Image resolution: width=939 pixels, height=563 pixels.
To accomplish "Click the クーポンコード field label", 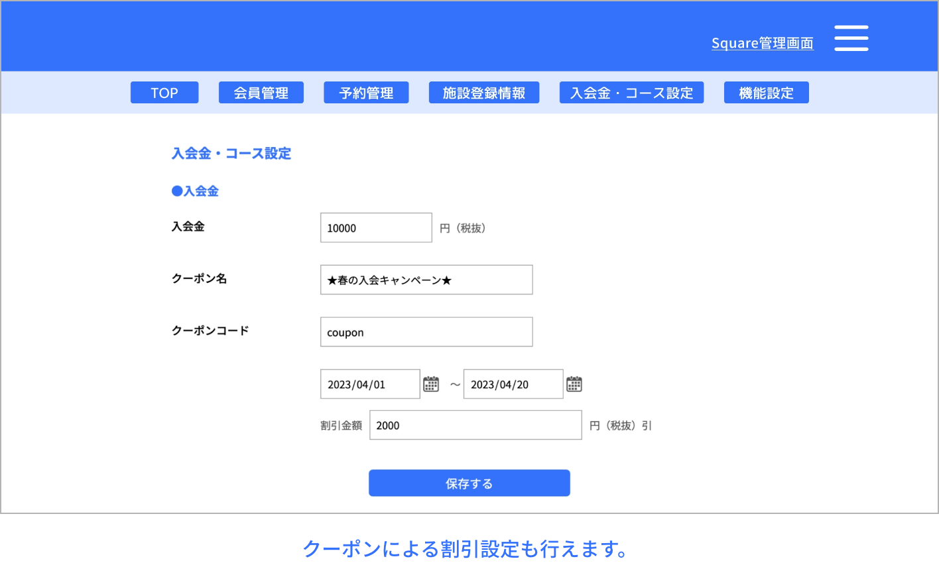I will pos(210,331).
